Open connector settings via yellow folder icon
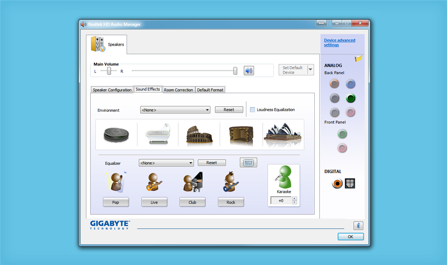This screenshot has width=447, height=265. click(358, 58)
